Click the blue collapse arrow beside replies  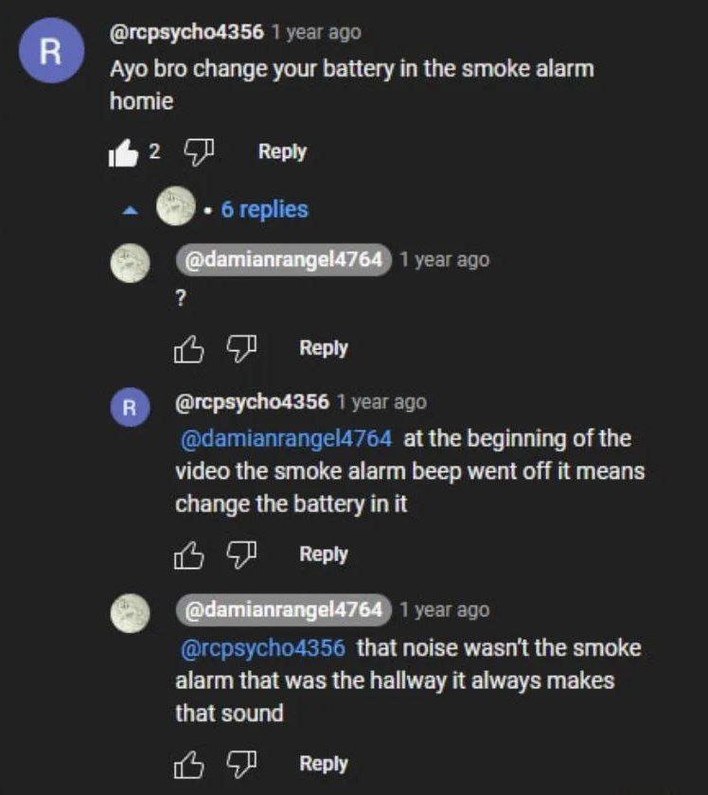(131, 210)
